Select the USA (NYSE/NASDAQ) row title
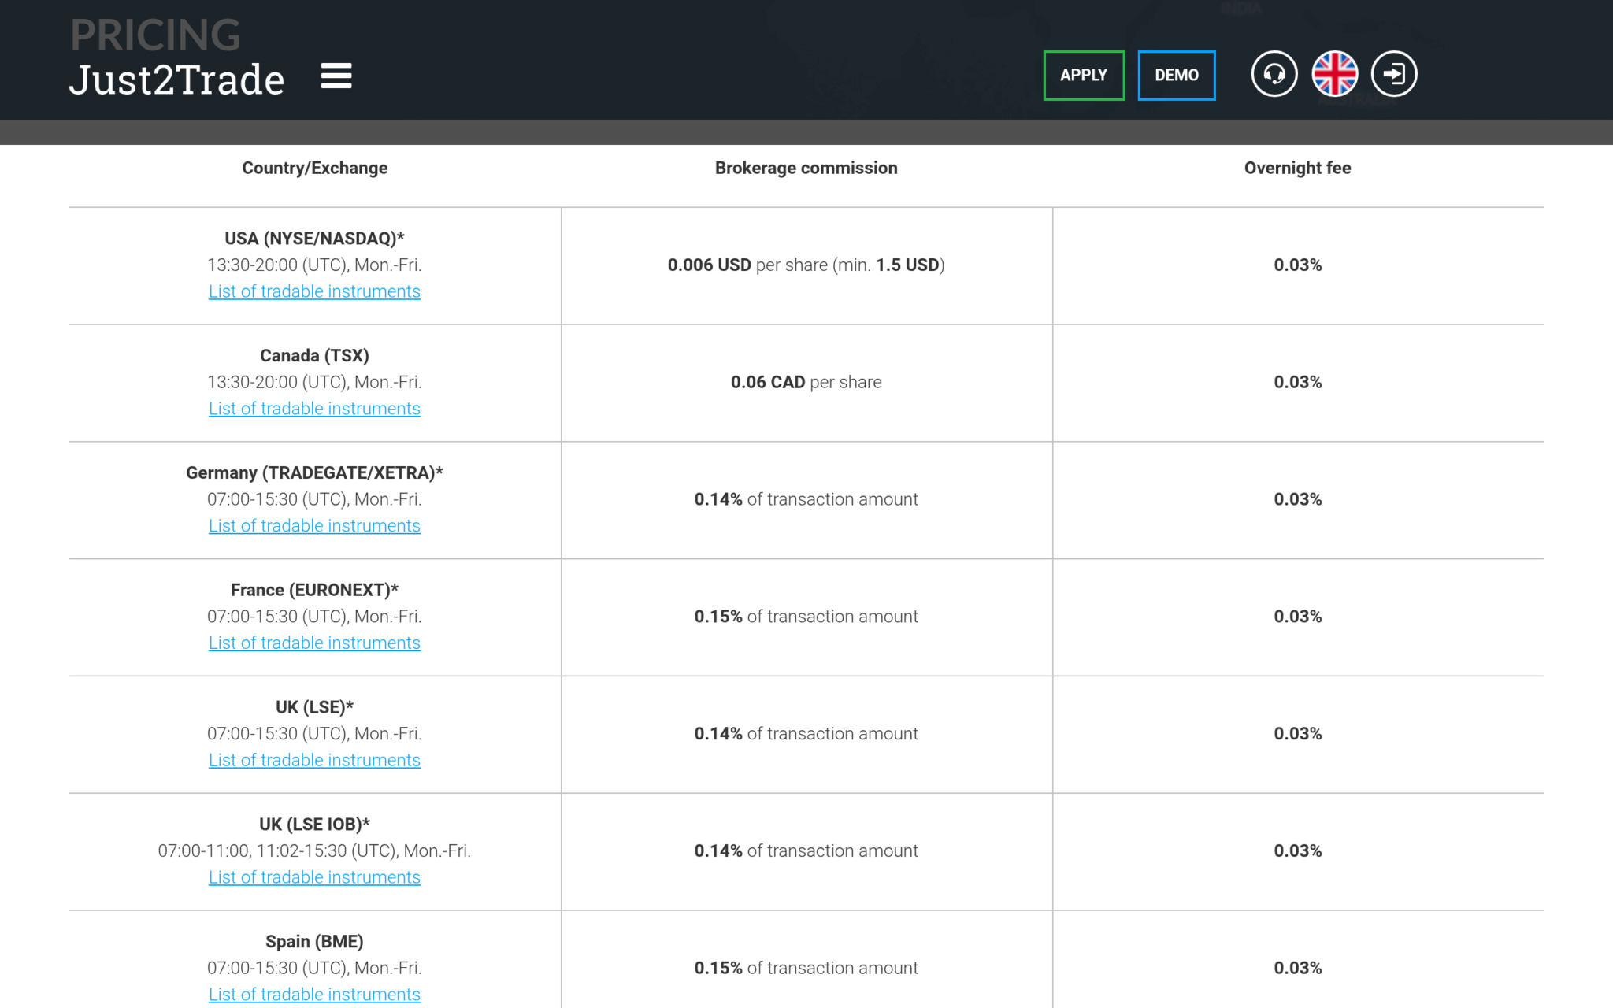The image size is (1613, 1008). pos(314,239)
